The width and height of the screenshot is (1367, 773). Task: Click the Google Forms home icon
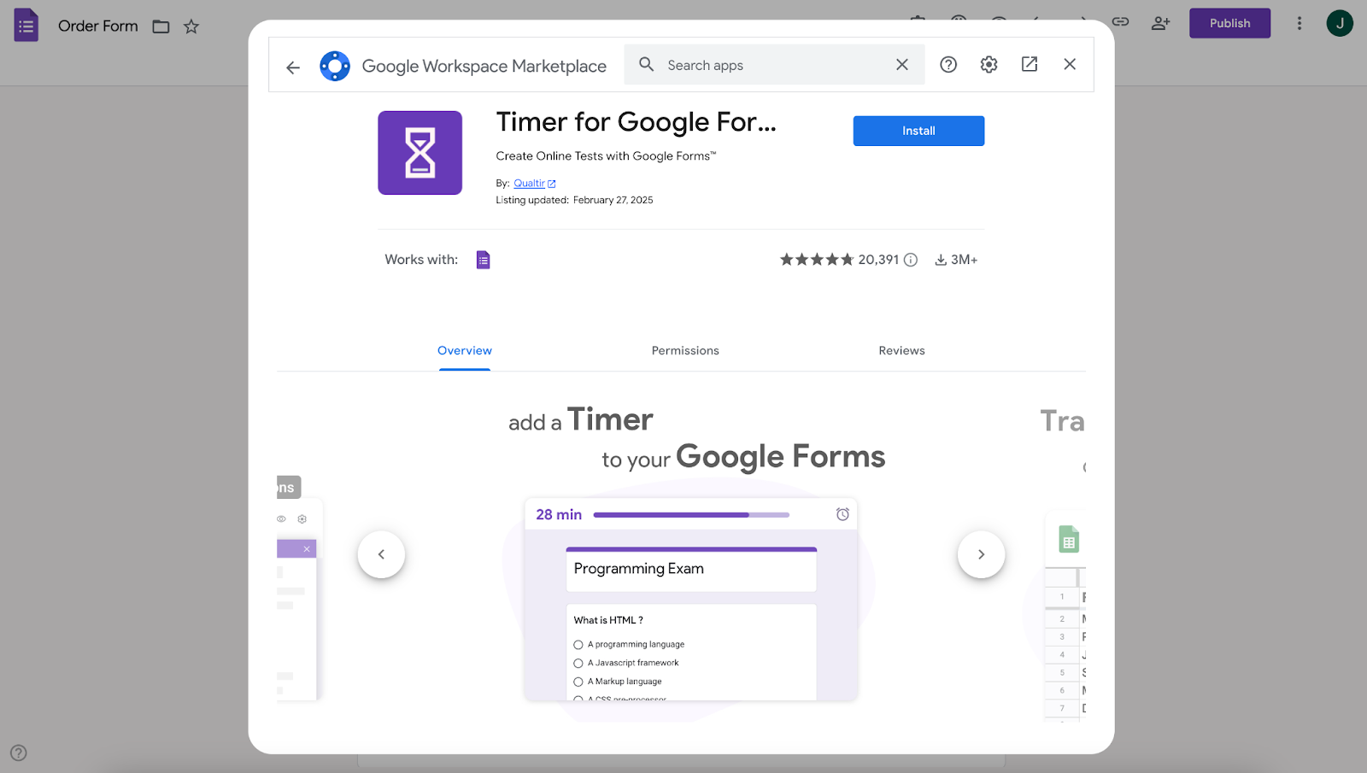click(x=26, y=26)
